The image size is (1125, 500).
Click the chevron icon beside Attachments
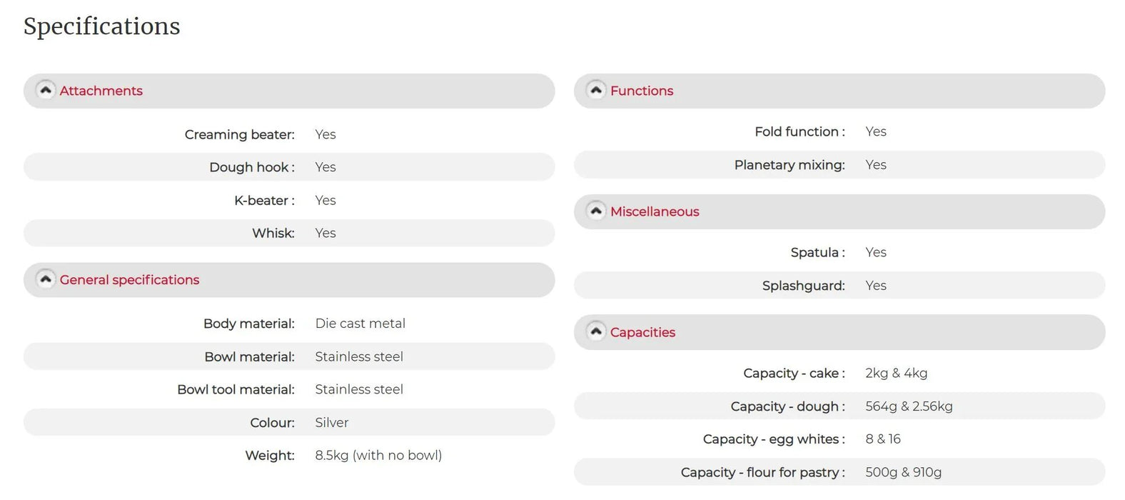click(x=46, y=91)
